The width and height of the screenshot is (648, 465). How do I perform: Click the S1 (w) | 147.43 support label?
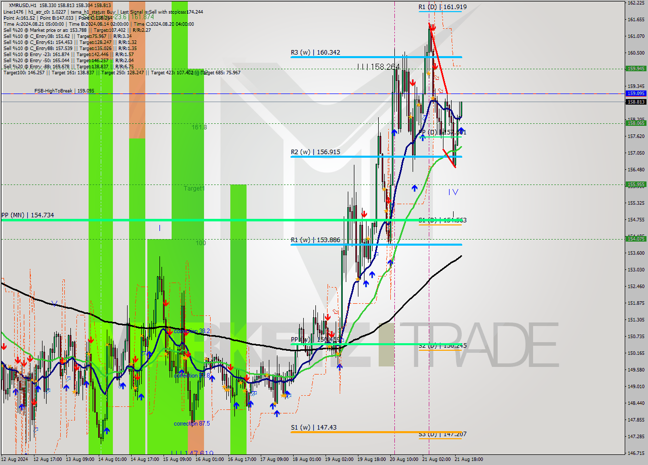(313, 428)
